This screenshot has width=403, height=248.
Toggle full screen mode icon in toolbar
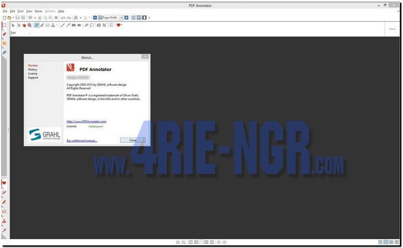[x=145, y=18]
